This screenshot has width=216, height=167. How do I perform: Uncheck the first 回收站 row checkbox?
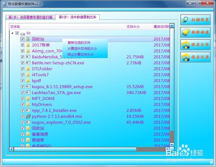pyautogui.click(x=22, y=39)
